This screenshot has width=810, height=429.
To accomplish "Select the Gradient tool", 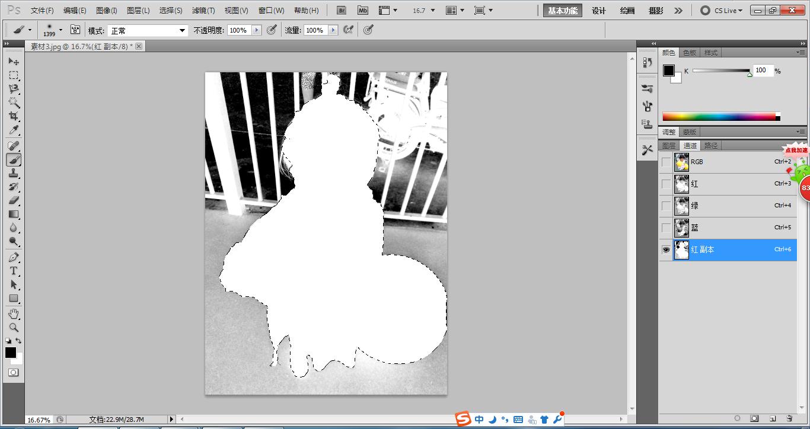I will coord(14,214).
